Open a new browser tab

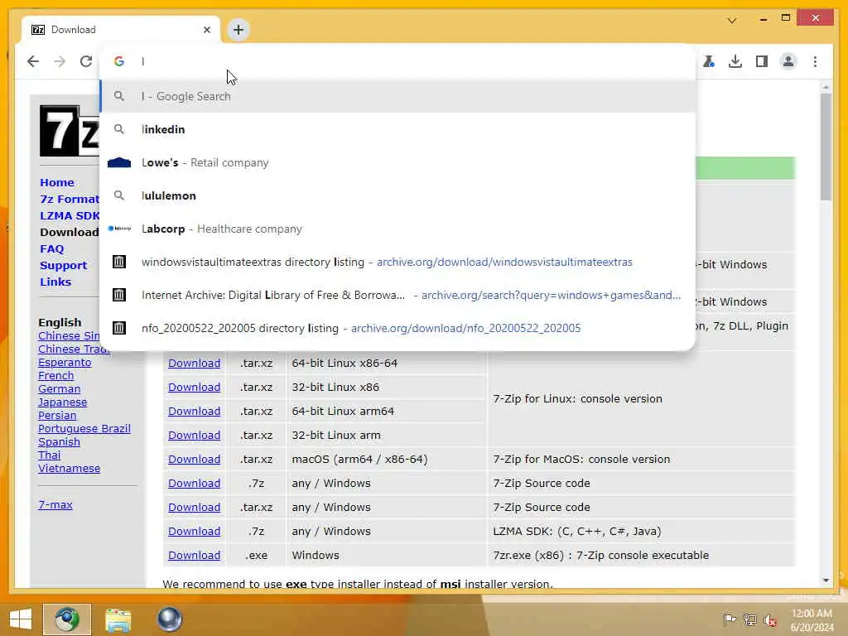click(x=238, y=30)
